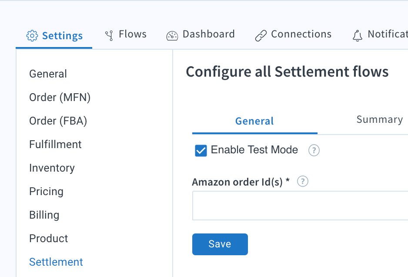
Task: Click the Connections chain-link icon
Action: click(x=261, y=36)
